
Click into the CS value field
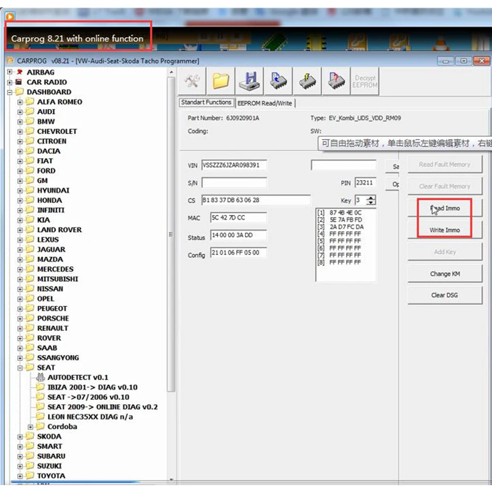(x=256, y=200)
